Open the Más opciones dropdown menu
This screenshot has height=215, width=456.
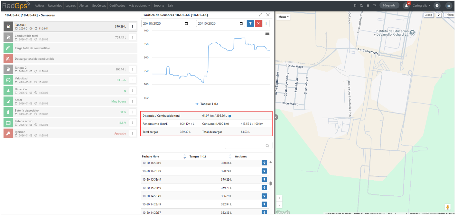[x=139, y=5]
